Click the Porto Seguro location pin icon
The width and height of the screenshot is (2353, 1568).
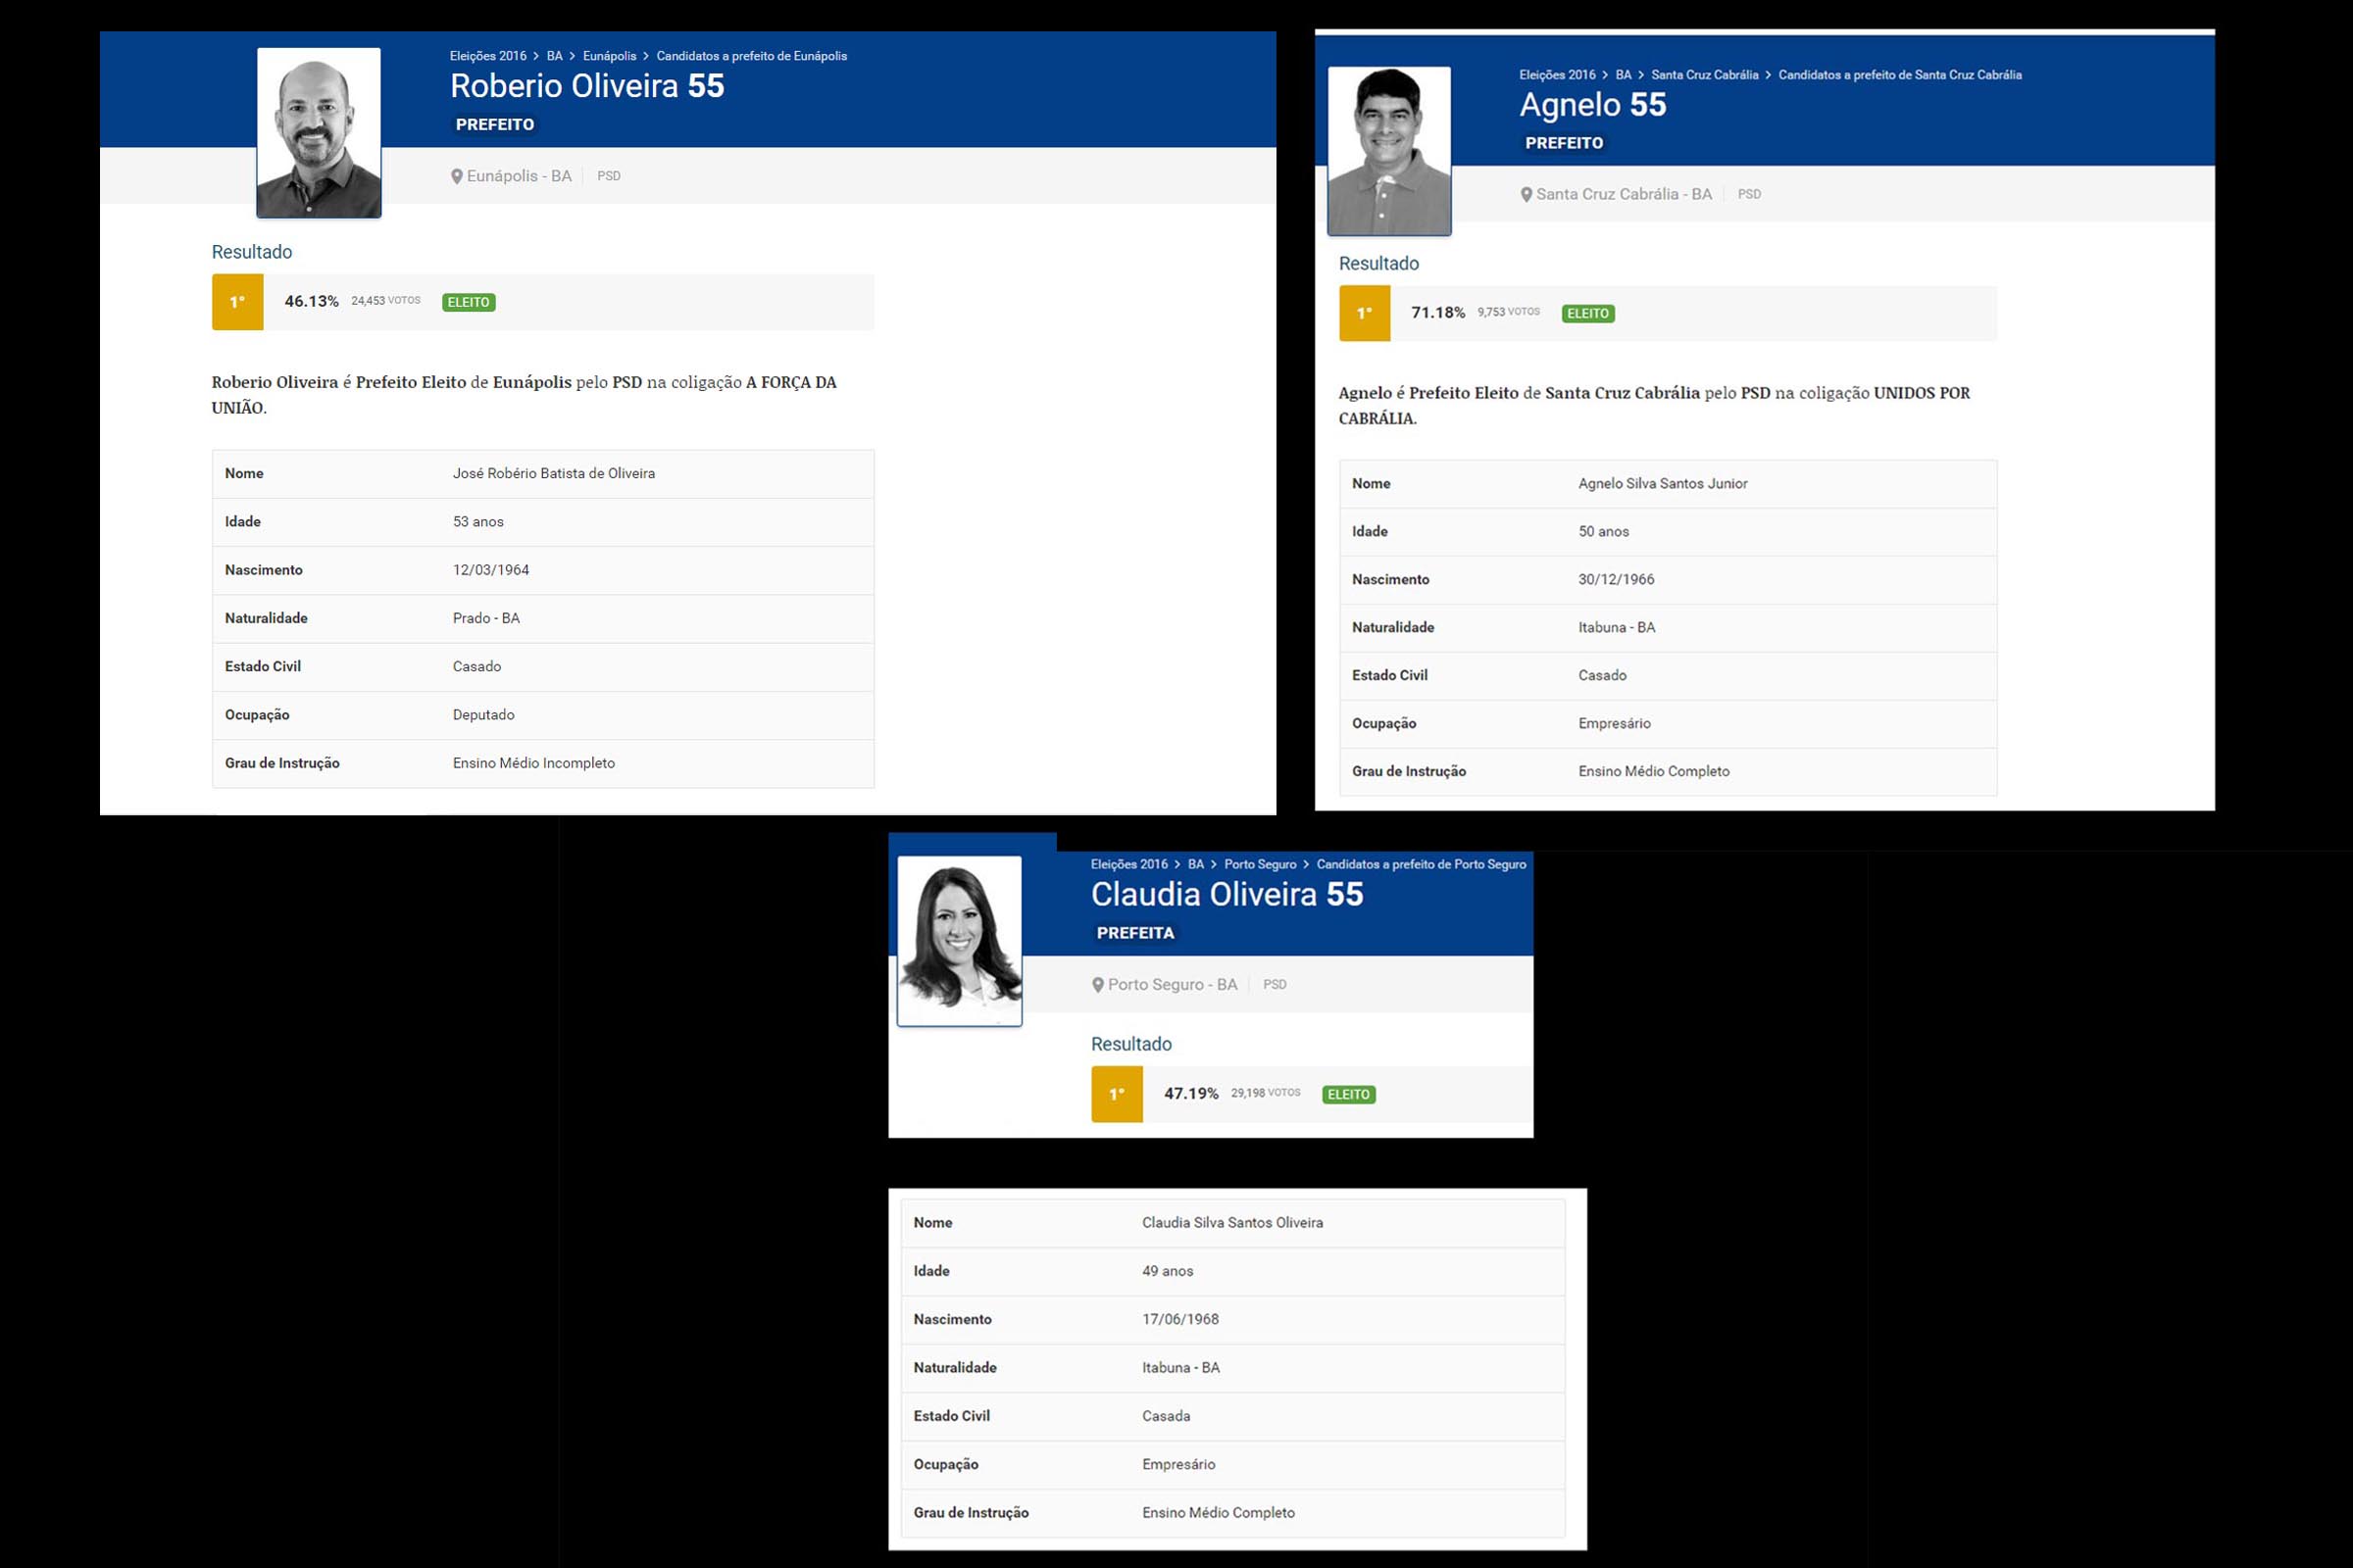[x=1097, y=985]
